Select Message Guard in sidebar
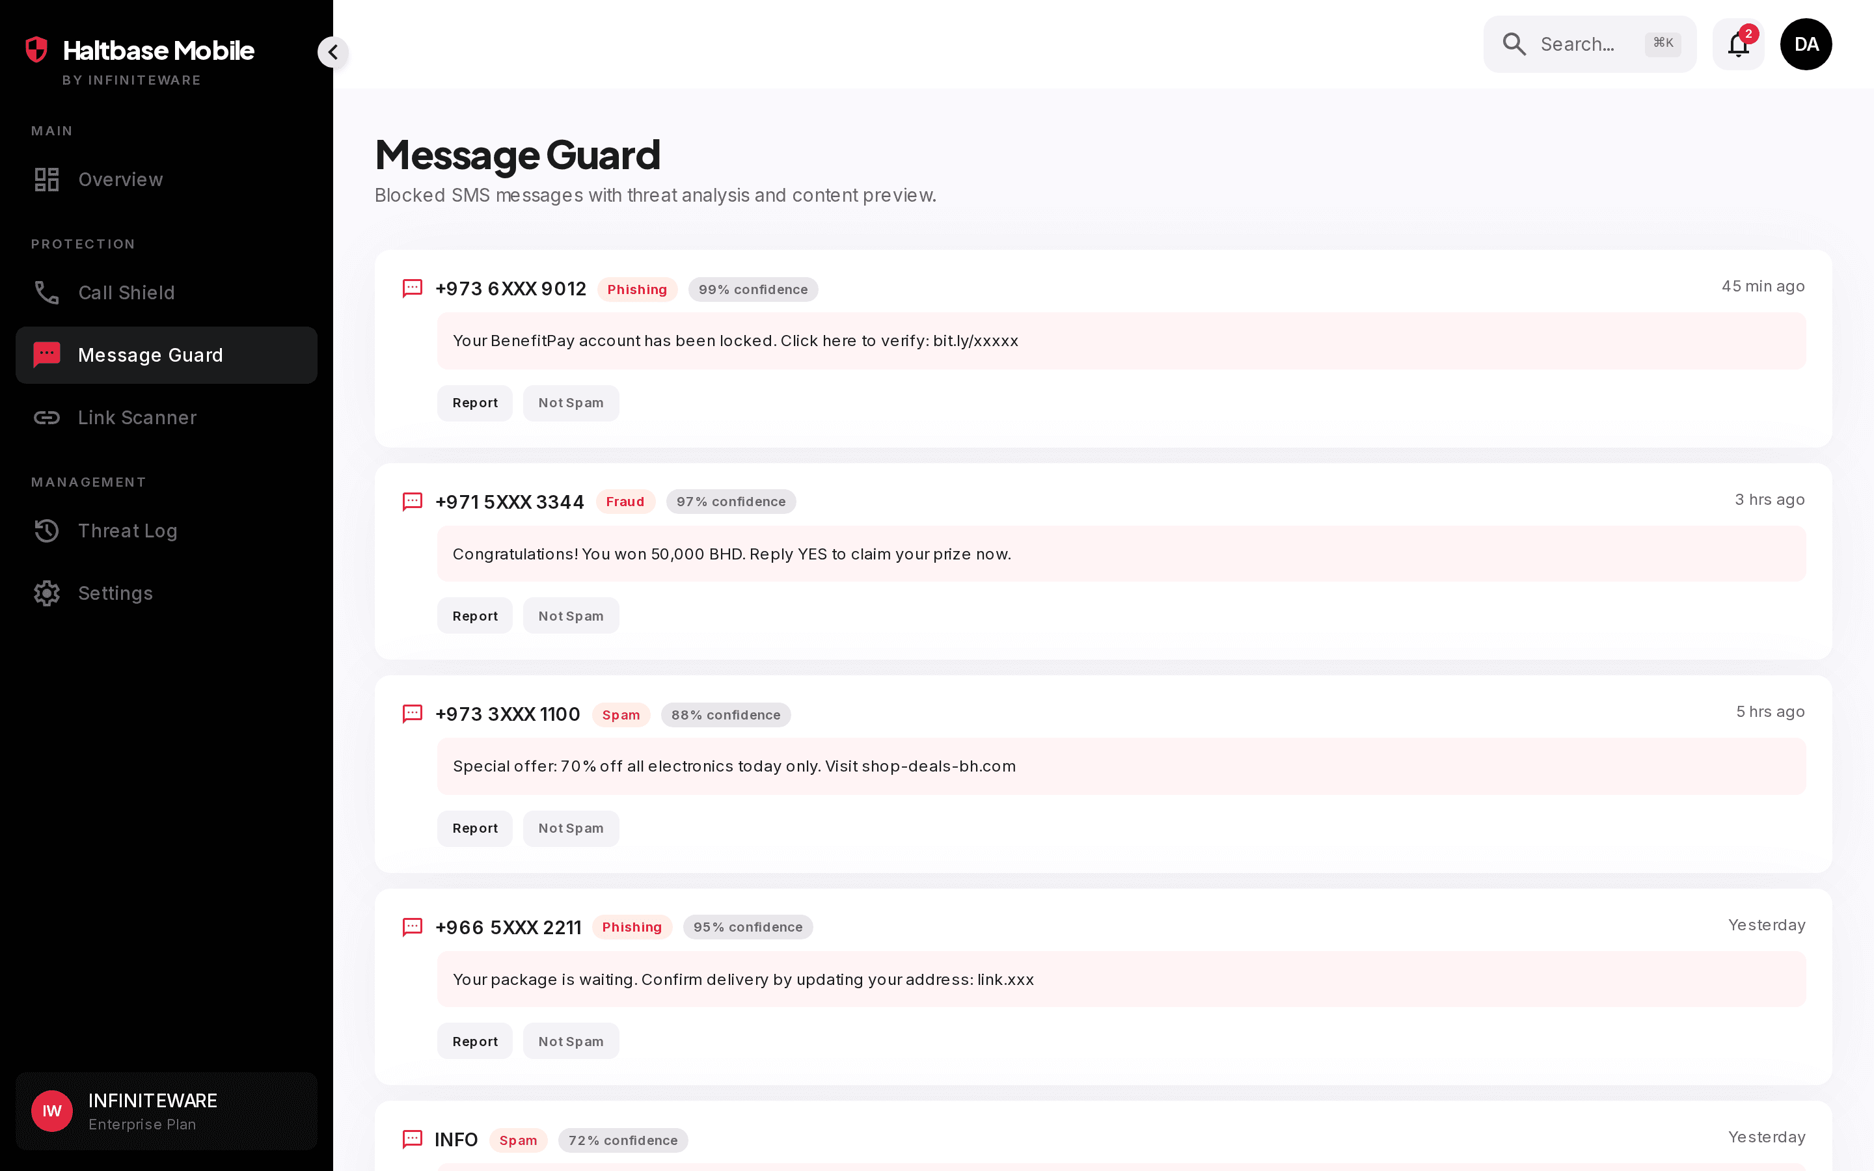Image resolution: width=1874 pixels, height=1171 pixels. [x=167, y=355]
